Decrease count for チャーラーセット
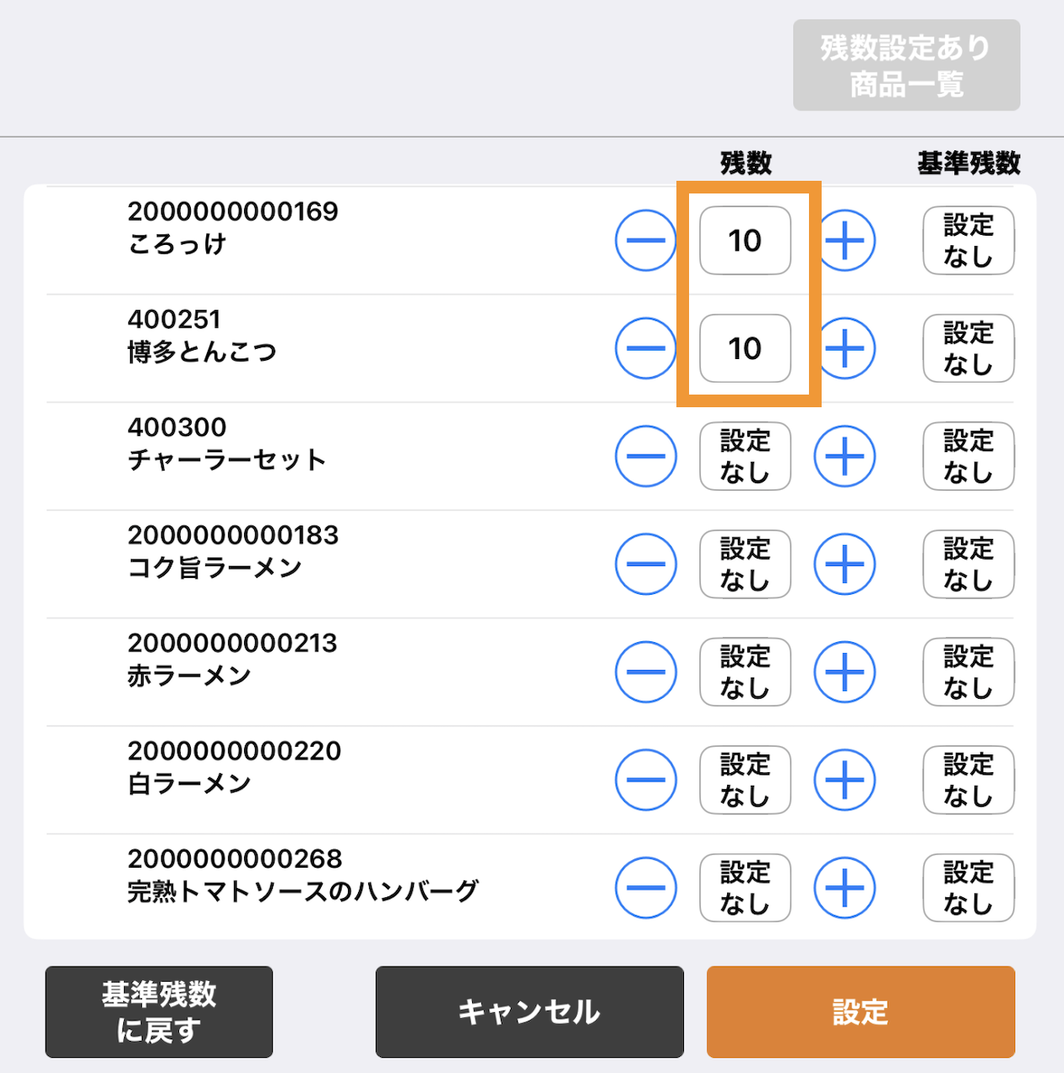The image size is (1064, 1073). [646, 456]
